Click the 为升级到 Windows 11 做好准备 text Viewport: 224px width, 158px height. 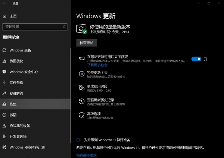tap(107, 140)
